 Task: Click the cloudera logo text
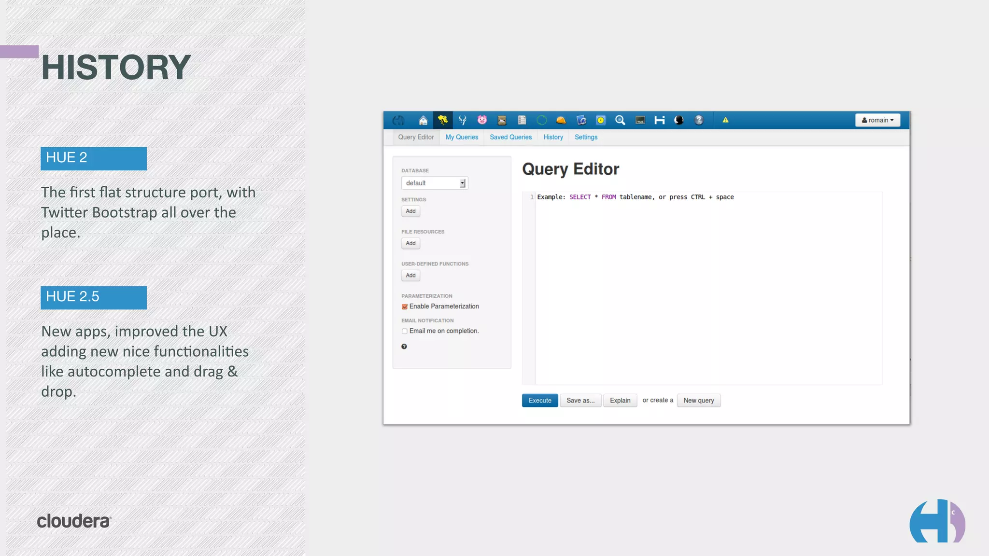click(x=74, y=521)
